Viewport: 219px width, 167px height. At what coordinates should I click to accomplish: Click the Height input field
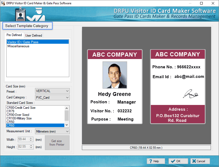point(23,147)
